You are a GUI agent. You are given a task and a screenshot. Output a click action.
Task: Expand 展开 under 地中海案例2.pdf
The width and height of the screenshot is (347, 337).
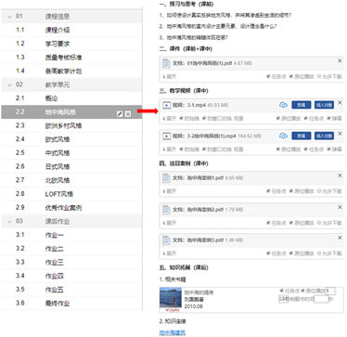[170, 223]
